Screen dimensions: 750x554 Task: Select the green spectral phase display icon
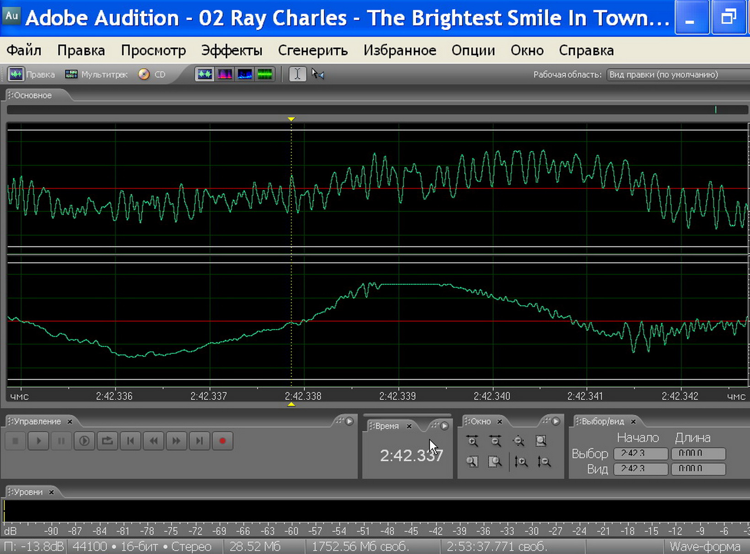[x=265, y=74]
